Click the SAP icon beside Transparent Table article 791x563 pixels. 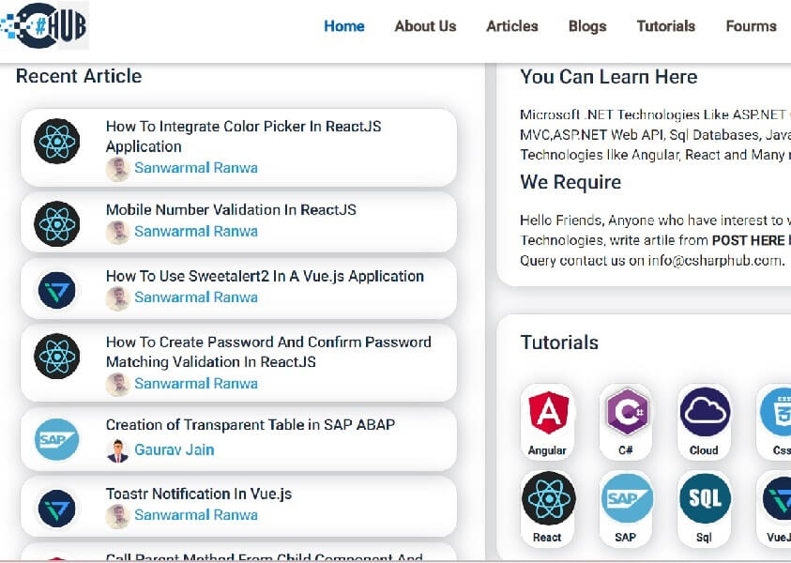click(x=56, y=439)
